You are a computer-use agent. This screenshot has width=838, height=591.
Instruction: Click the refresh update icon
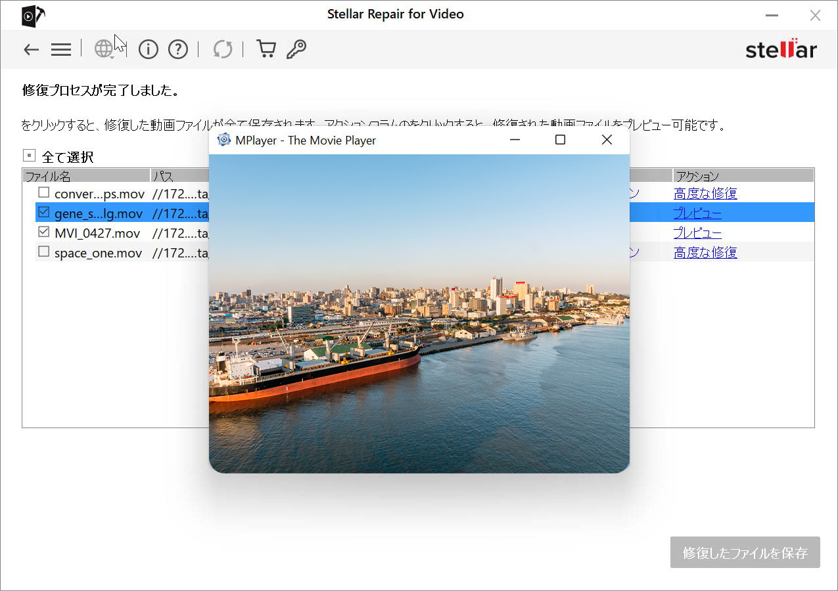pyautogui.click(x=223, y=50)
